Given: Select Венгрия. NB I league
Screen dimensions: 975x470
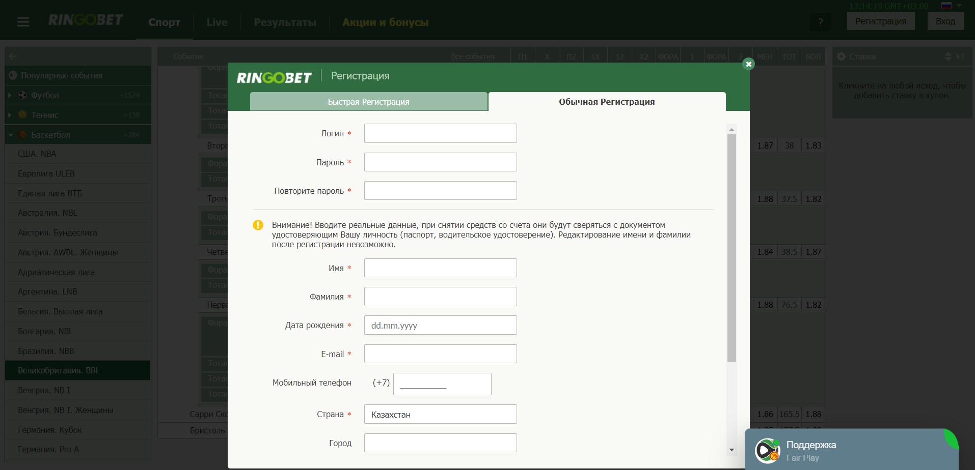Looking at the screenshot, I should click(78, 390).
